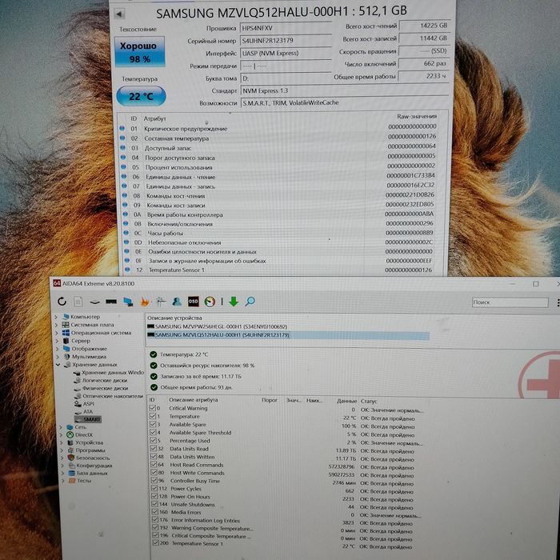Click the Прошивка field HPS4NFXV

286,28
